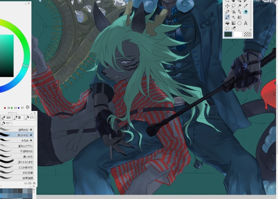Image resolution: width=278 pixels, height=199 pixels.
Task: Close the サブツール panel
Action: (35, 113)
